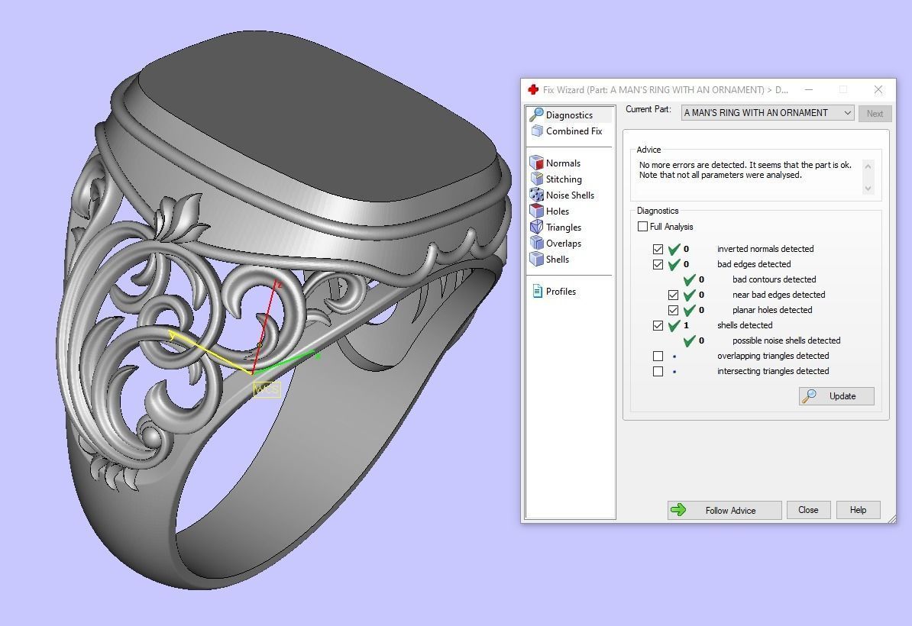Select the Triangles icon in sidebar

click(x=536, y=227)
